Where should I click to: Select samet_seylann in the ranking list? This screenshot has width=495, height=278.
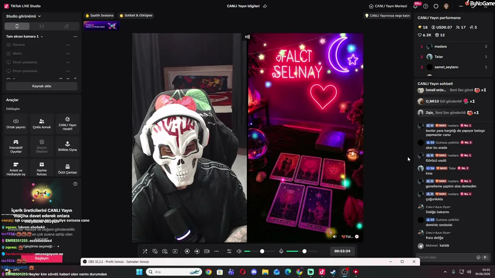coord(454,67)
